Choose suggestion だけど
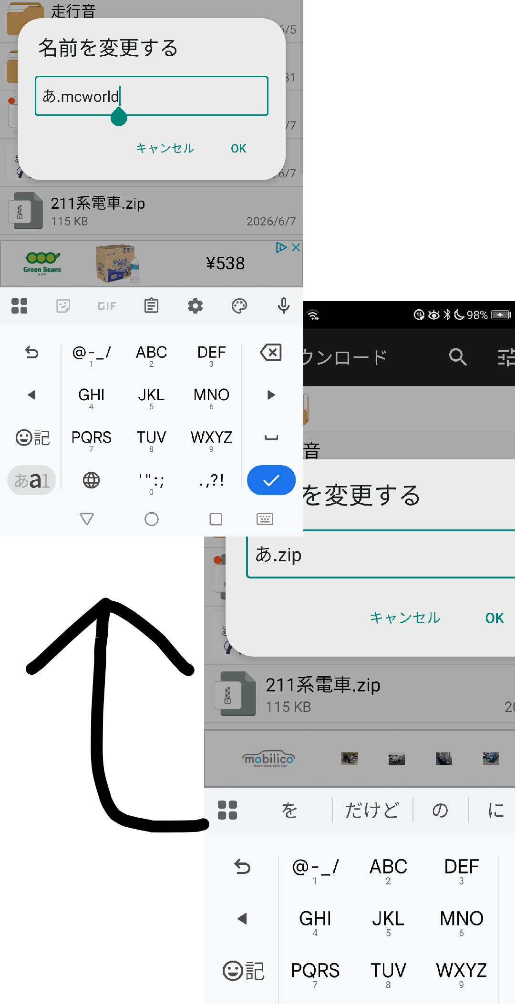515x1004 pixels. [x=372, y=810]
